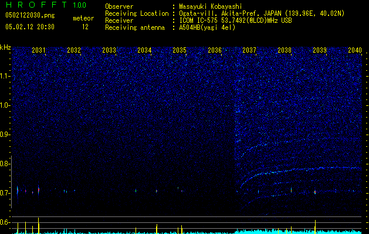
Task: Click the 0.6 kHz axis label
Action: click(5, 222)
